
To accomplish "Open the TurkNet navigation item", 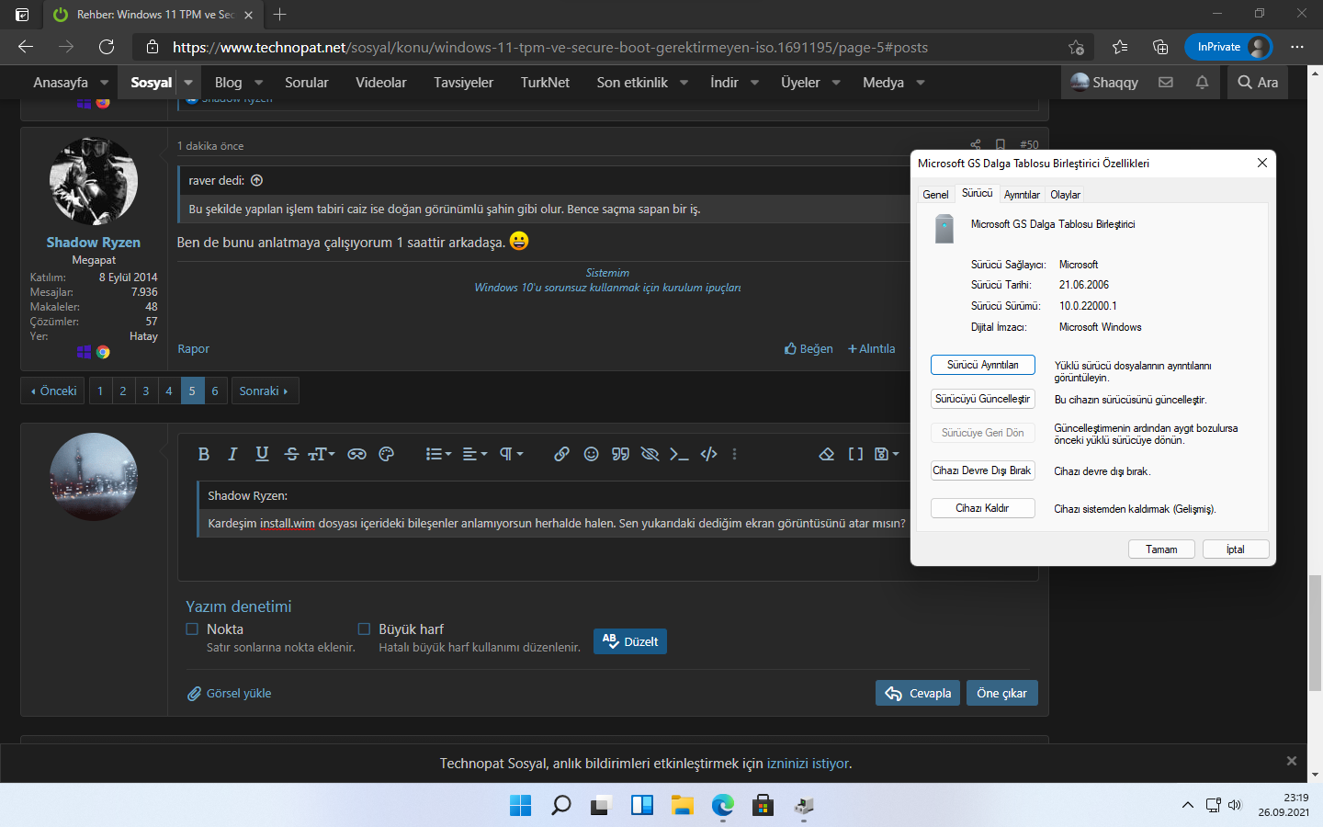I will [545, 83].
